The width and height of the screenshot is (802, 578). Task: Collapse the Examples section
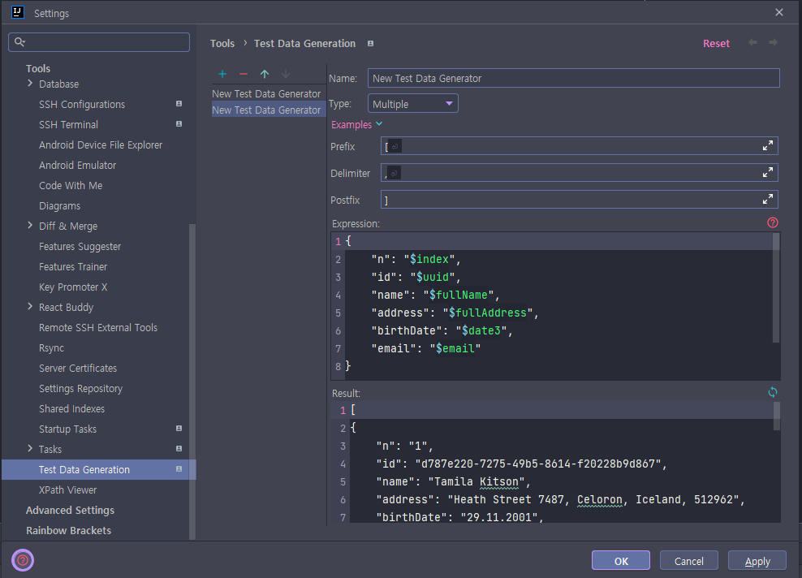pos(356,125)
